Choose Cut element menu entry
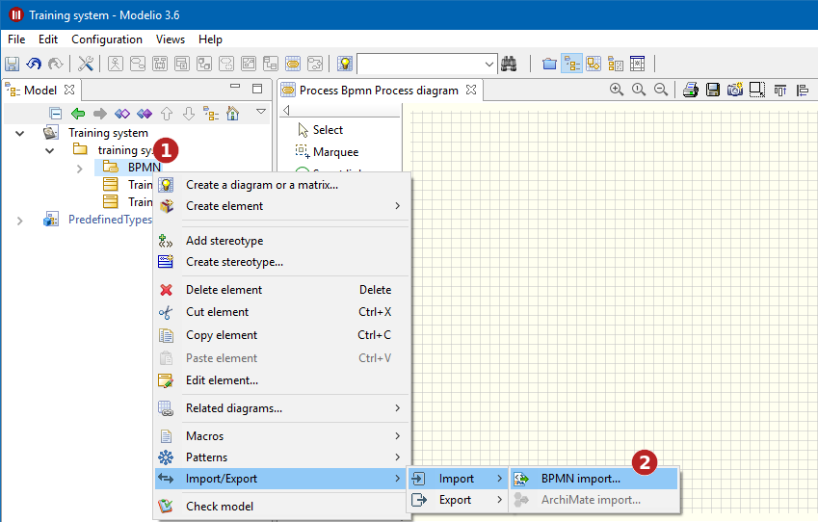Viewport: 818px width, 522px height. (x=281, y=312)
